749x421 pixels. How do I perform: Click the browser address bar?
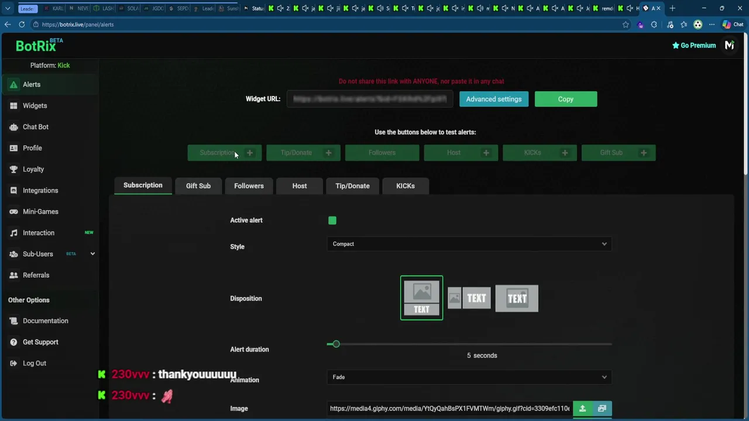point(328,25)
